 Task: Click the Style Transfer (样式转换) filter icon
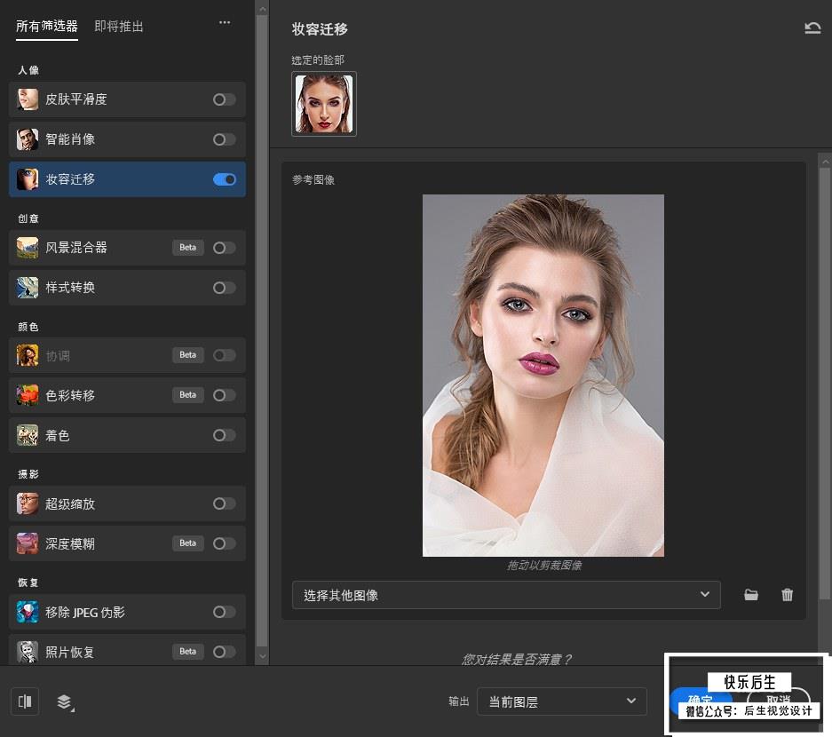click(x=28, y=288)
